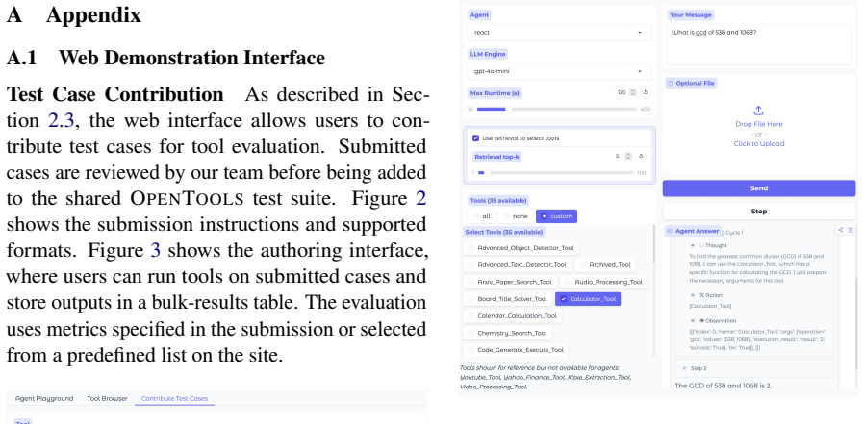Switch to Tool Browser tab
The image size is (864, 424).
[x=107, y=398]
